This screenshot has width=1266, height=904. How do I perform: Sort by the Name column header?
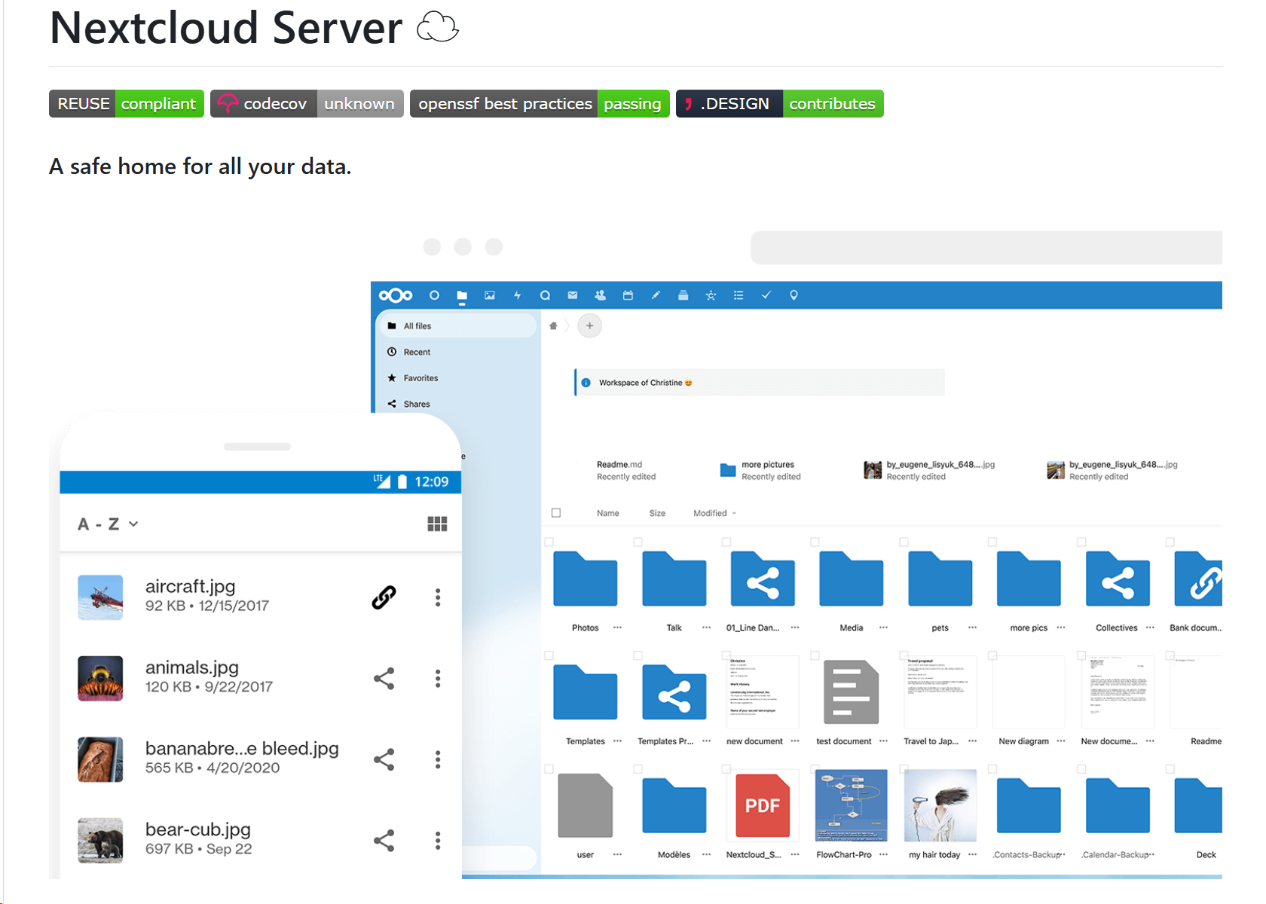(x=608, y=513)
